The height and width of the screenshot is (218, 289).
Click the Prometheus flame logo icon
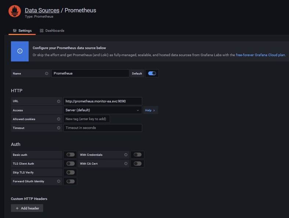click(15, 11)
